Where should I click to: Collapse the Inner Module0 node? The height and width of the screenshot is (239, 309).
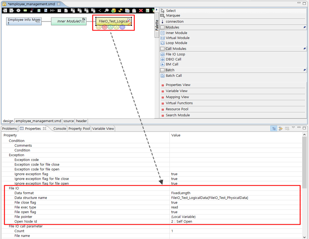pos(83,22)
